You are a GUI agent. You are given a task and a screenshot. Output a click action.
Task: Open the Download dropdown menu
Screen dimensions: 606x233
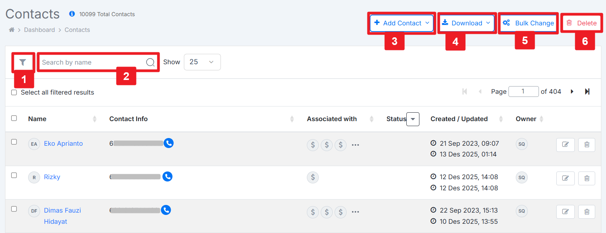[x=466, y=23]
